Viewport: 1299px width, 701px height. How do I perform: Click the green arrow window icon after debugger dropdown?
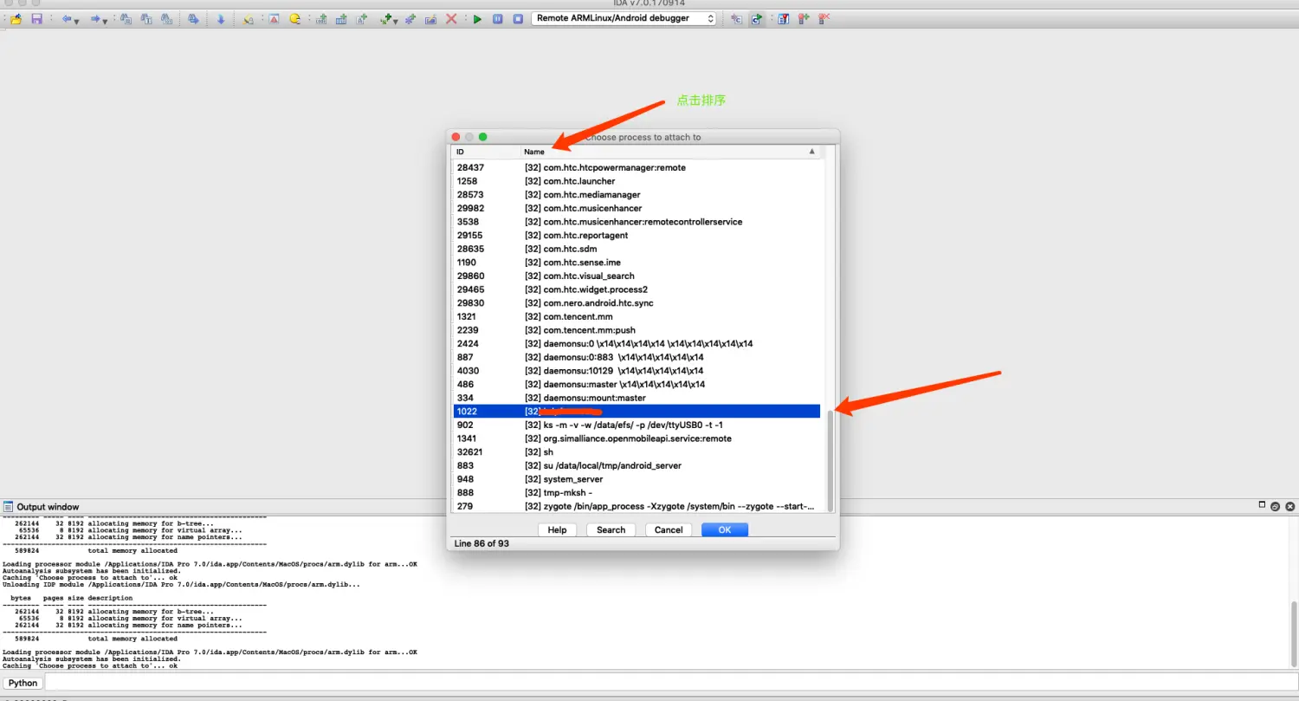(757, 19)
